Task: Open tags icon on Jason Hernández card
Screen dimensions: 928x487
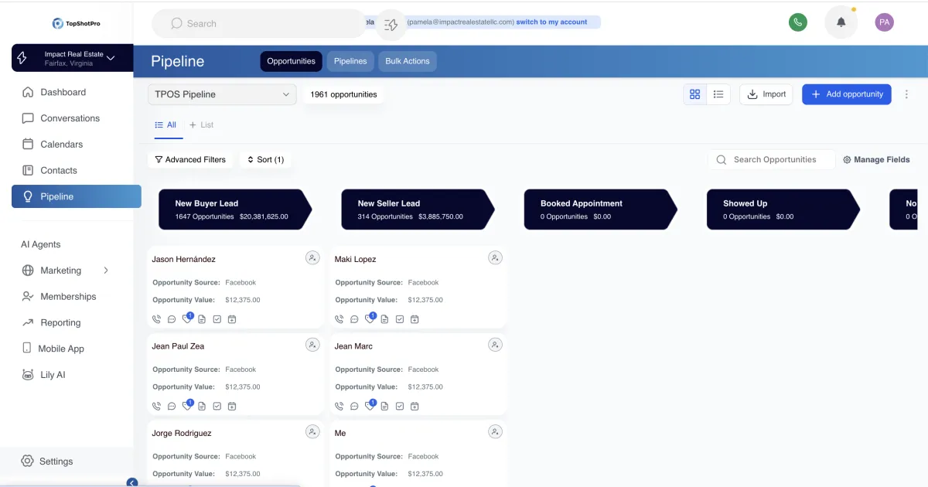Action: pyautogui.click(x=186, y=318)
